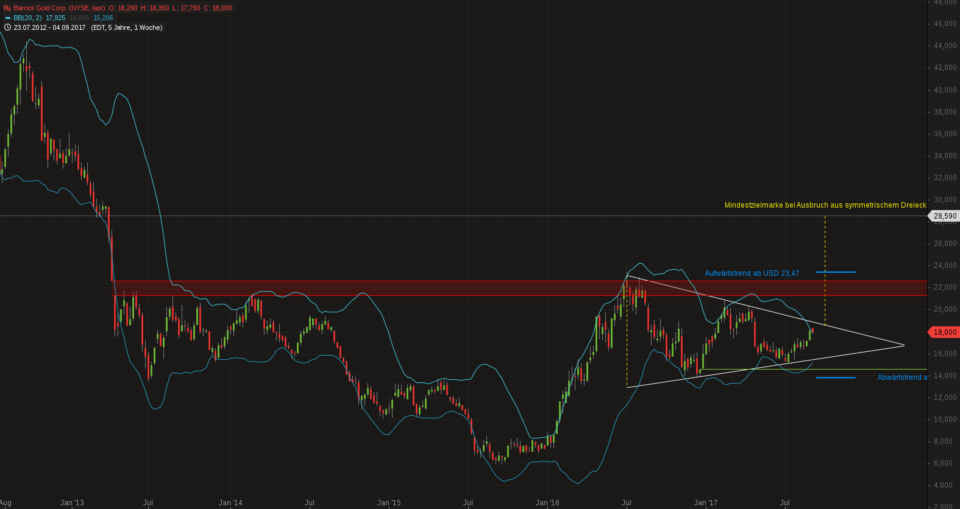Image resolution: width=960 pixels, height=509 pixels.
Task: Click the 'Jan '13' time axis label
Action: (x=72, y=503)
